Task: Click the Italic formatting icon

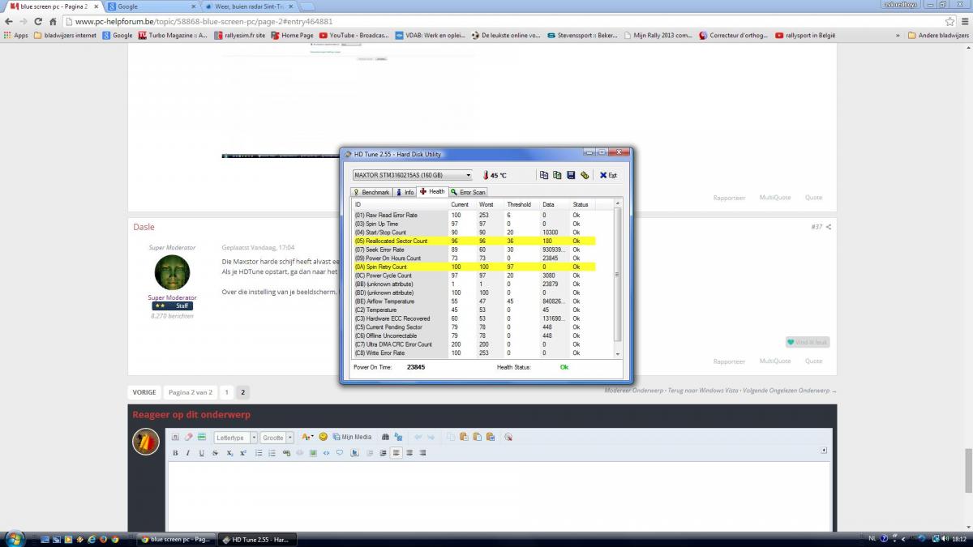Action: pyautogui.click(x=188, y=453)
